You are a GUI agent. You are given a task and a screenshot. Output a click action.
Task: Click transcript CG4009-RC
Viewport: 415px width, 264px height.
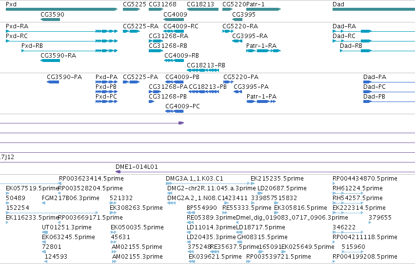pos(181,26)
